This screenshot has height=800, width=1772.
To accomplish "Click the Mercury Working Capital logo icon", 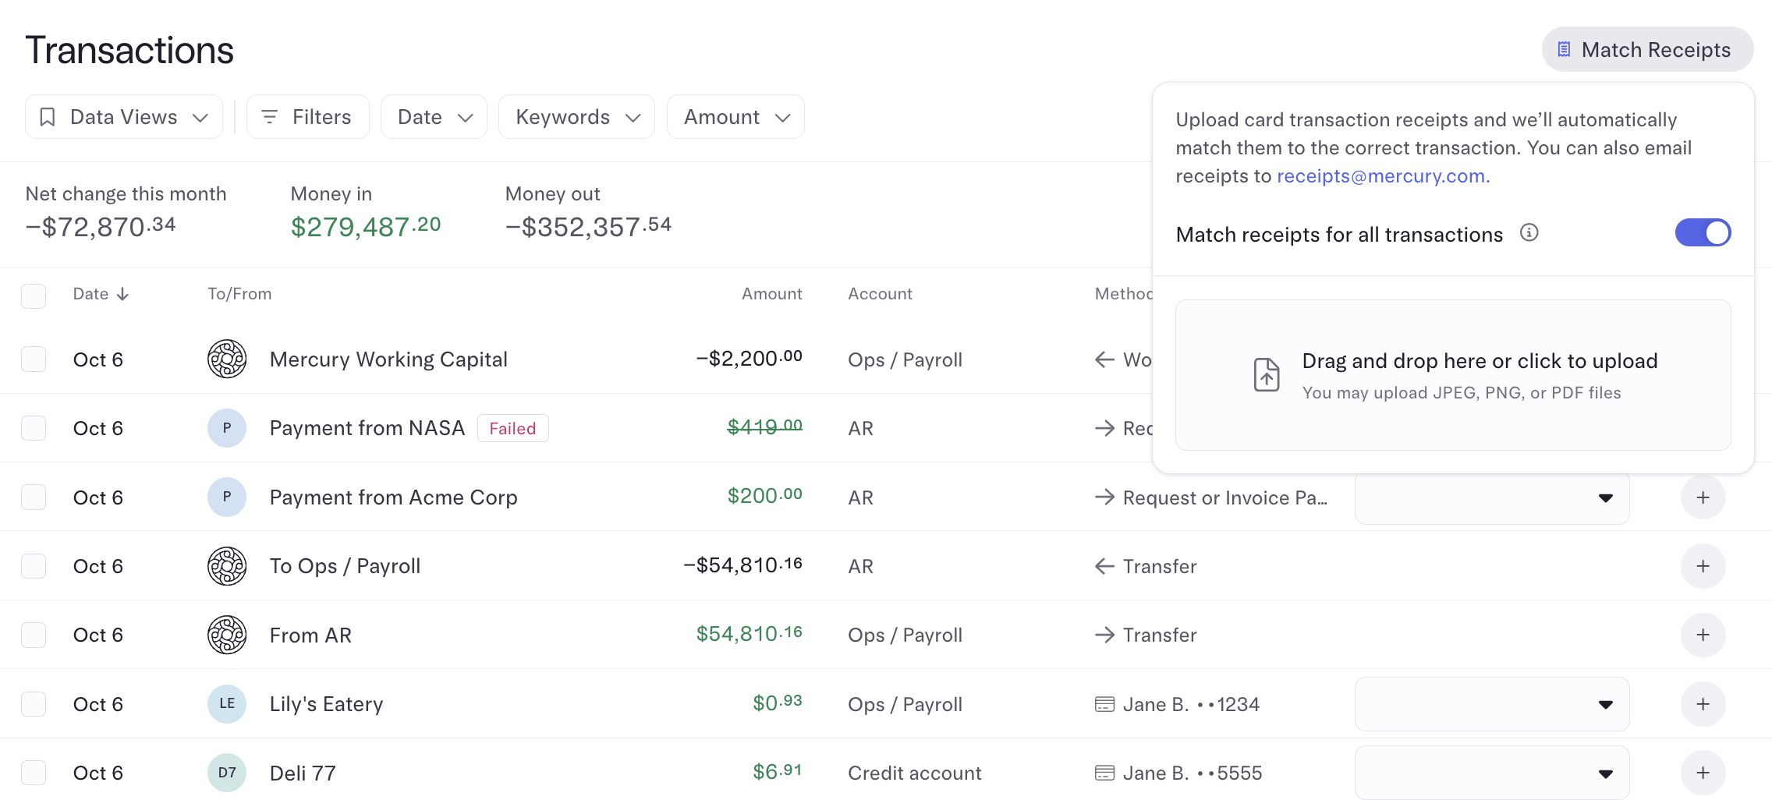I will coord(227,359).
